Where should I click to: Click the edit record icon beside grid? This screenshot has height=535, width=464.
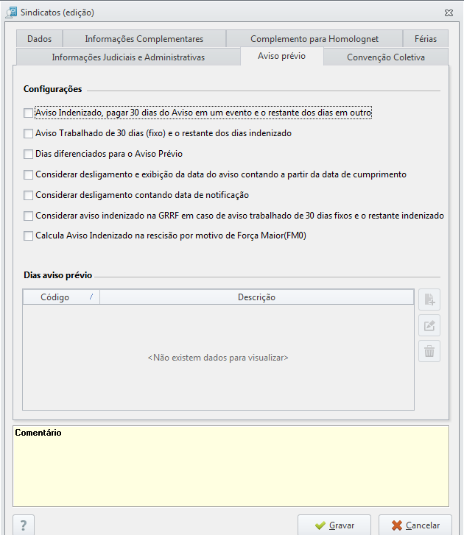tap(429, 325)
